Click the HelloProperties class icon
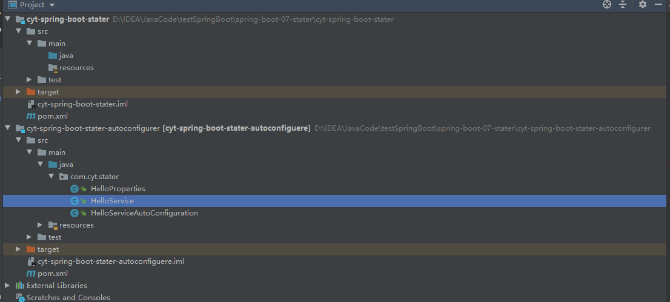This screenshot has width=670, height=302. tap(75, 189)
